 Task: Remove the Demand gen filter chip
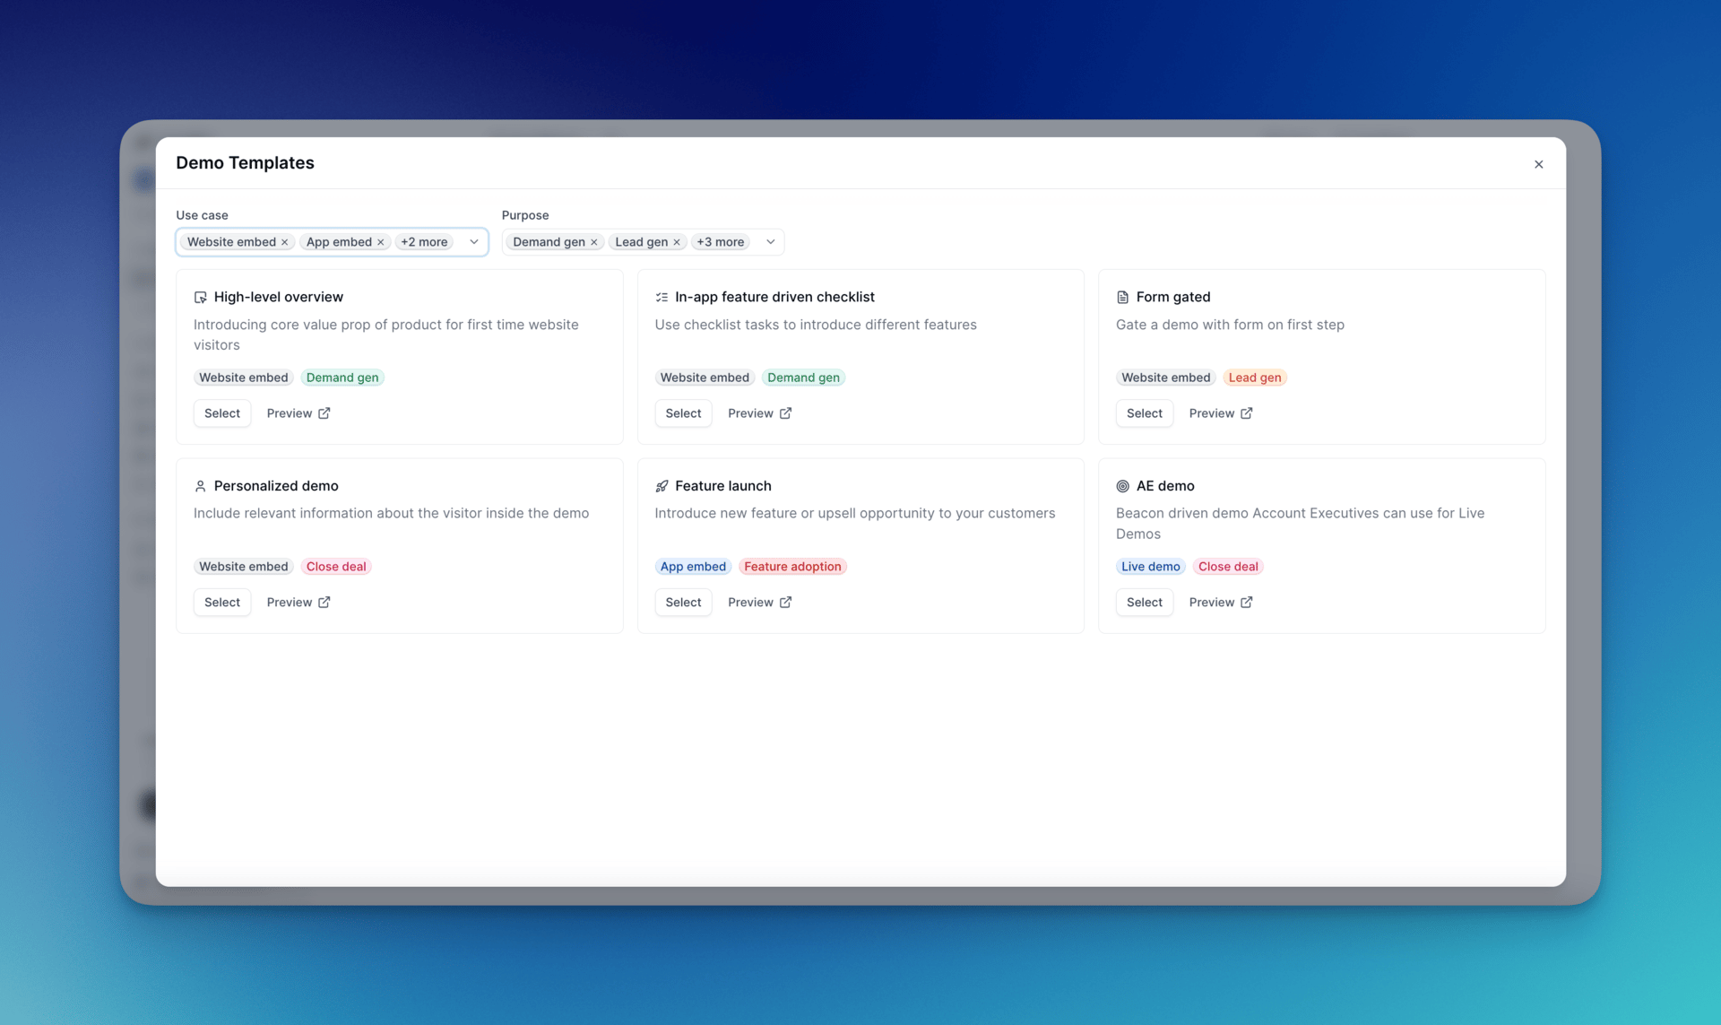tap(594, 242)
